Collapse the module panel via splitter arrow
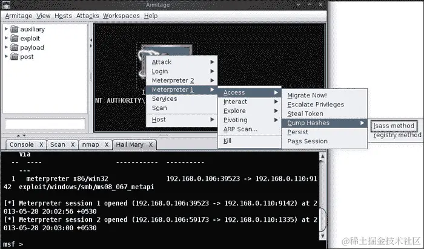The width and height of the screenshot is (424, 249). [x=91, y=40]
